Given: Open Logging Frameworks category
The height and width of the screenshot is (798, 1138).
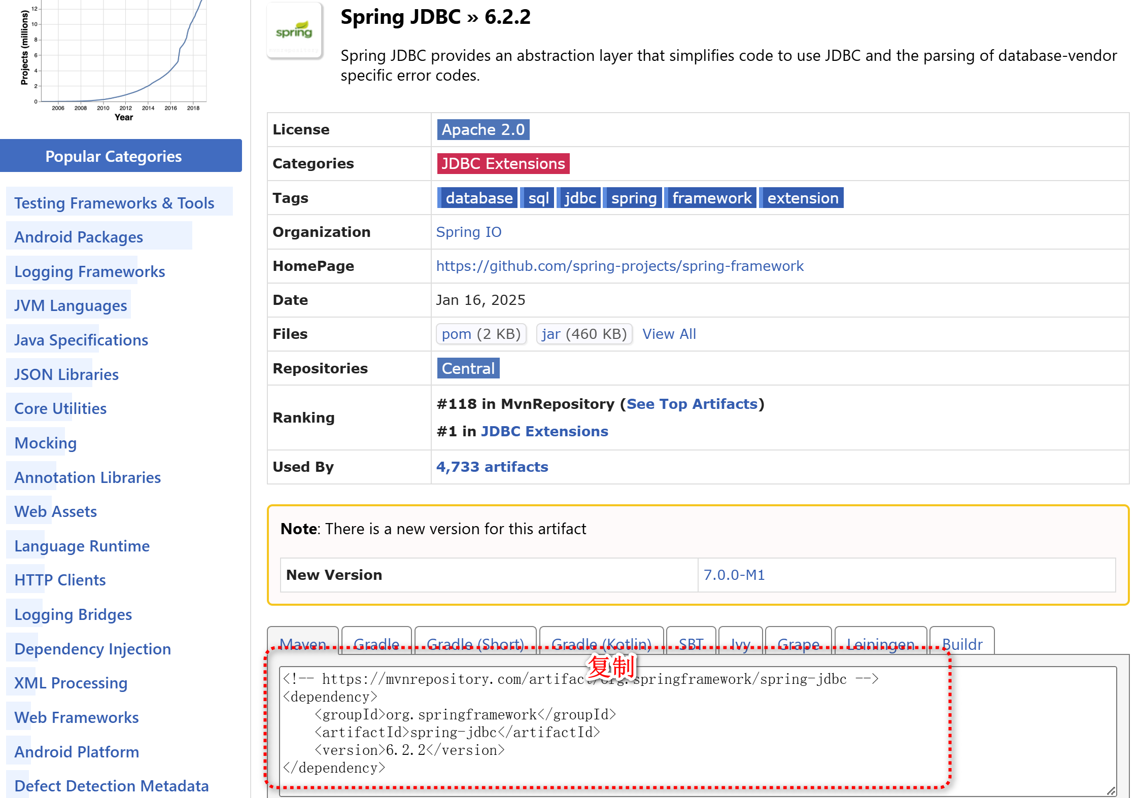Looking at the screenshot, I should (90, 271).
